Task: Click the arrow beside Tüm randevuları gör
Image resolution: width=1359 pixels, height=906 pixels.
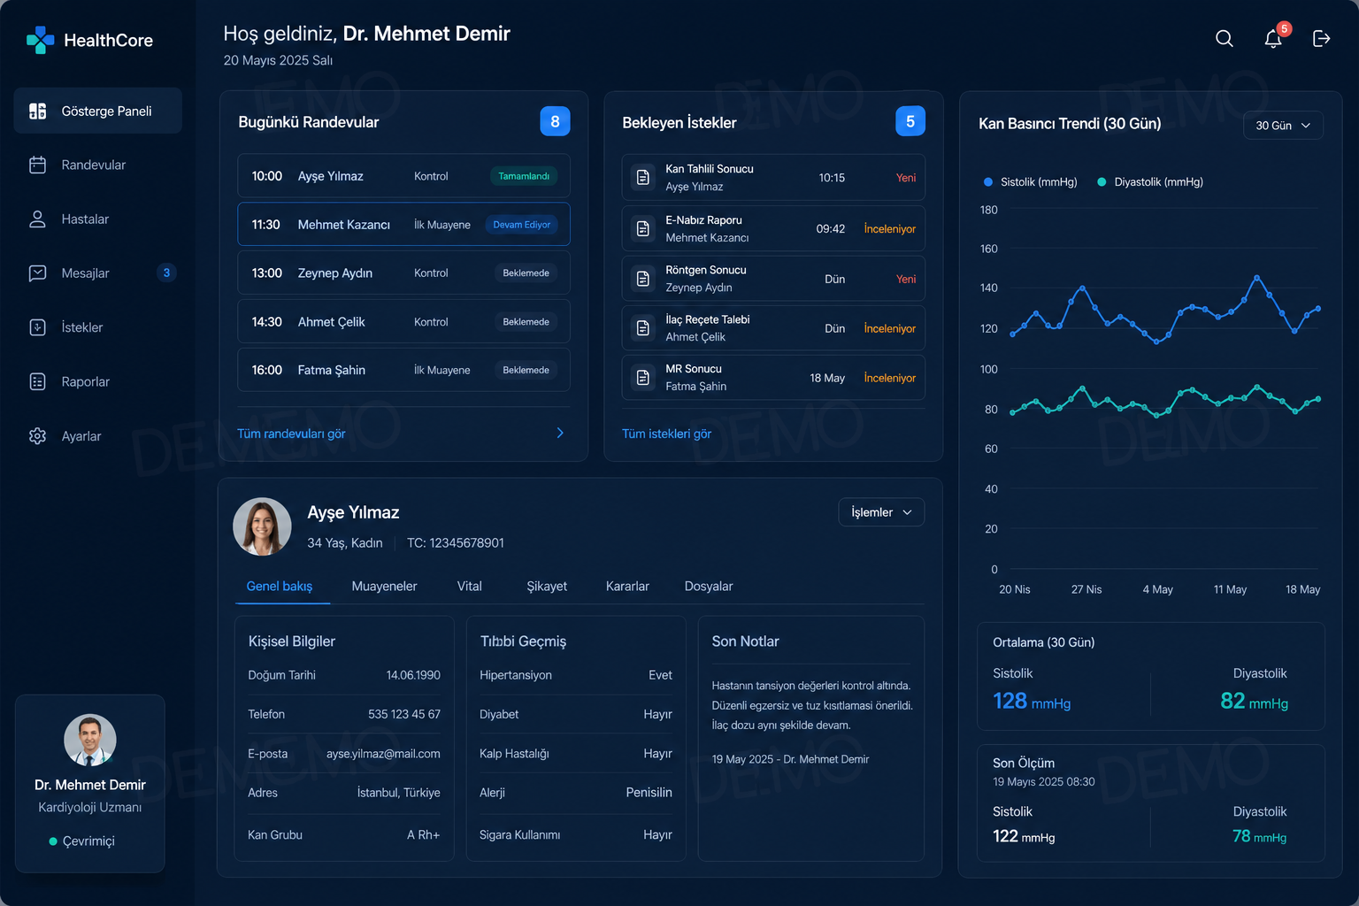Action: 560,433
